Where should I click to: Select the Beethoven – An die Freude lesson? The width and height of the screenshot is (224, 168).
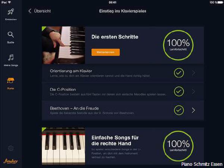(123, 110)
